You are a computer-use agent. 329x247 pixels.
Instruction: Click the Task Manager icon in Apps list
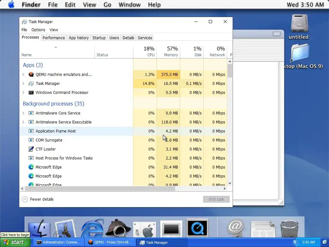(x=31, y=84)
